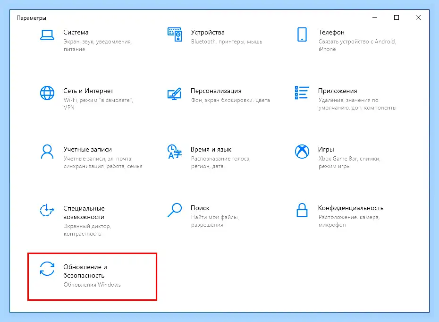Open the Игры heading
439x322 pixels.
[326, 150]
